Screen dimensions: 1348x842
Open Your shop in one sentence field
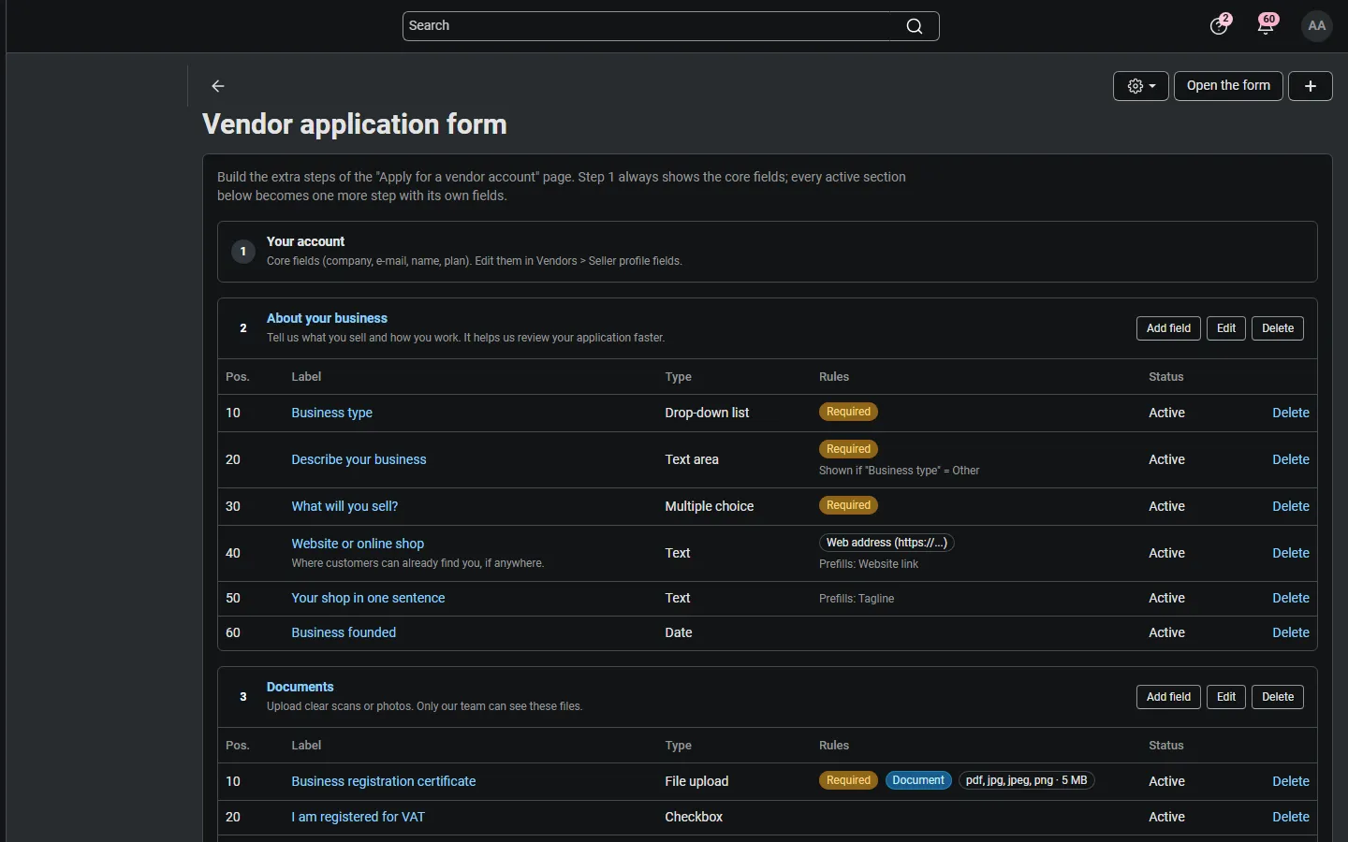pos(368,598)
